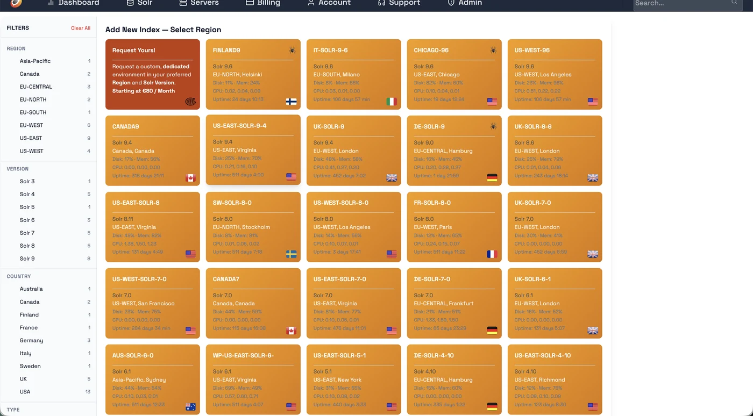Click the Finnish flag on the FINLAND9 card
The height and width of the screenshot is (416, 753).
point(291,101)
